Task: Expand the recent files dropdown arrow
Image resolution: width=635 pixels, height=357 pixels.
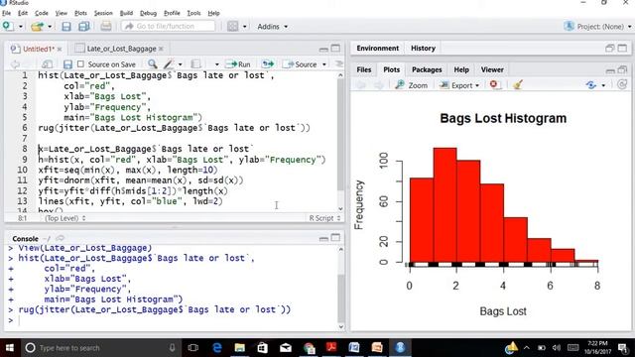Action: point(50,27)
